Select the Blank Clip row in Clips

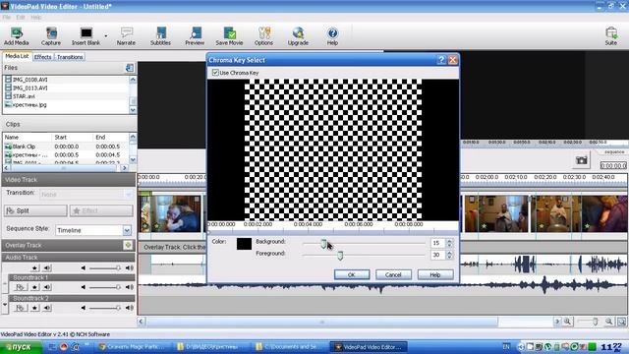tap(66, 147)
